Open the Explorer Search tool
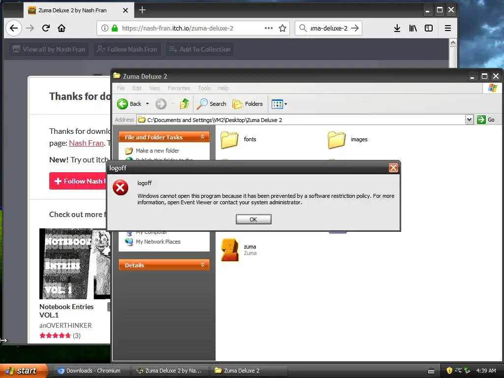 (x=211, y=104)
